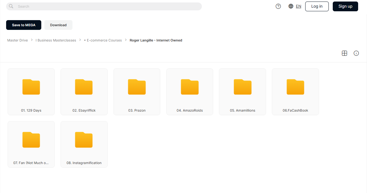This screenshot has height=193, width=367.
Task: Click the globe language icon
Action: click(291, 6)
